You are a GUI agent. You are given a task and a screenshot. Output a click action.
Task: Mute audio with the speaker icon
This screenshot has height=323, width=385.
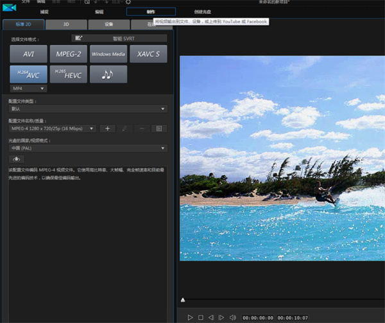point(232,317)
